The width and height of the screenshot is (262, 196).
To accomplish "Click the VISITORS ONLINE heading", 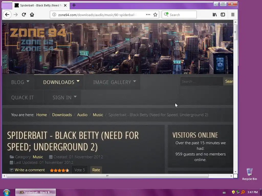I will pos(195,135).
